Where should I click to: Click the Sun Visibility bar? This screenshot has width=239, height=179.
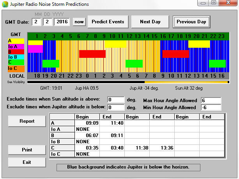128,82
